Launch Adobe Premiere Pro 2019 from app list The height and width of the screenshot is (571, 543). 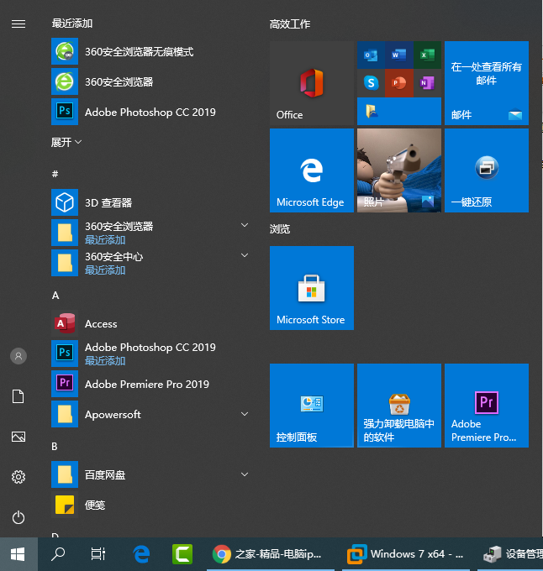tap(150, 384)
